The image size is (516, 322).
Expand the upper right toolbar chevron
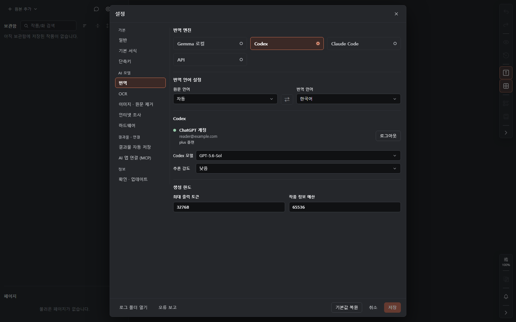506,133
